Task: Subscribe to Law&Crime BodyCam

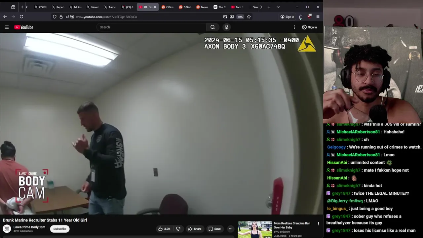Action: (x=60, y=229)
